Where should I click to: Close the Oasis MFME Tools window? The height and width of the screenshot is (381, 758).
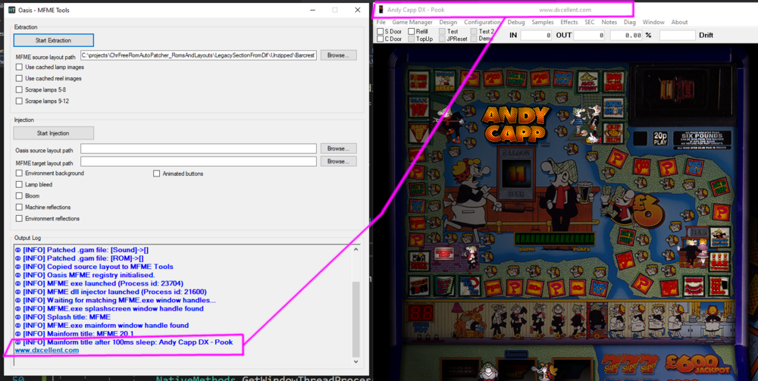coord(357,10)
